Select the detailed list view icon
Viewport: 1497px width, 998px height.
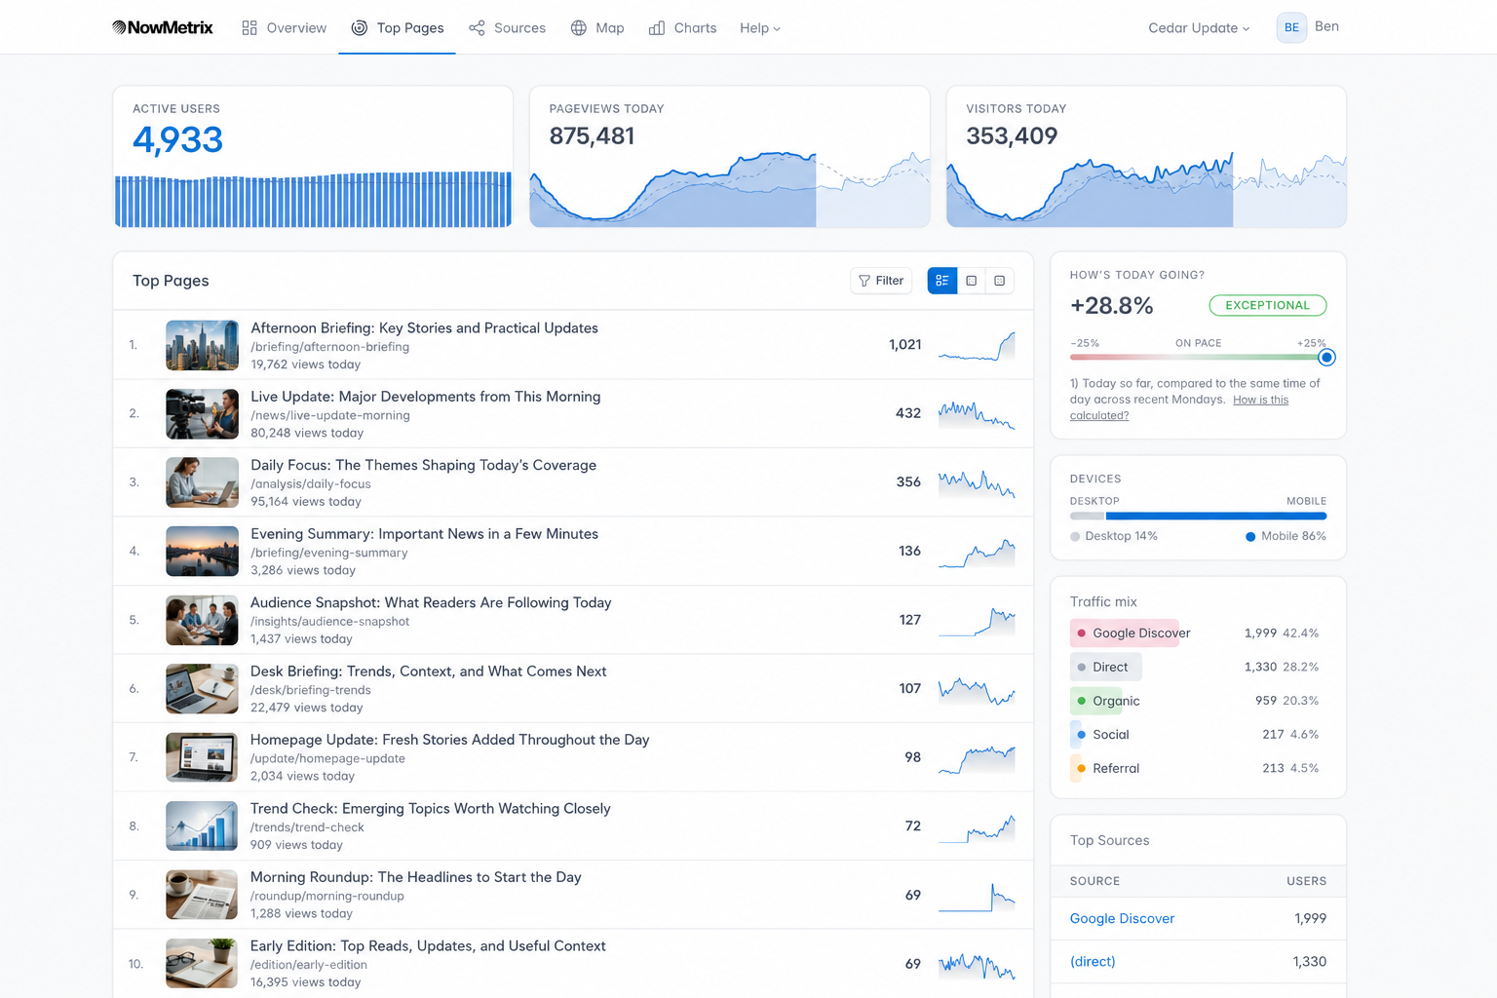click(942, 281)
